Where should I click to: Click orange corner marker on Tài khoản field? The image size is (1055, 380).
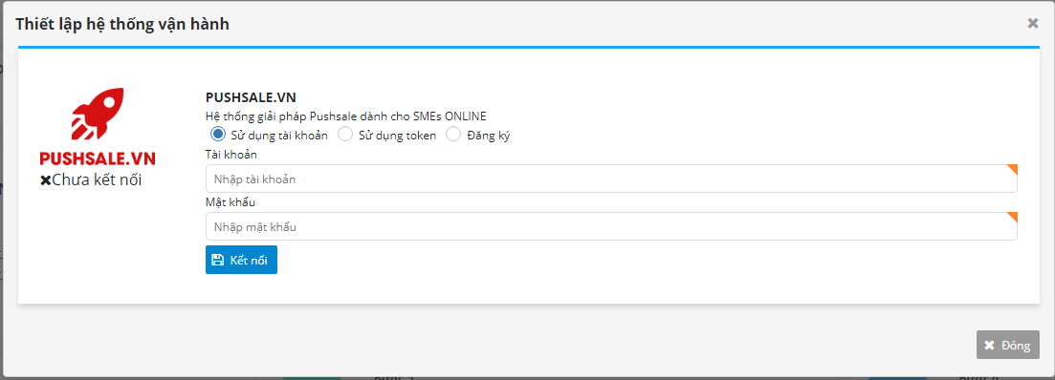1013,169
